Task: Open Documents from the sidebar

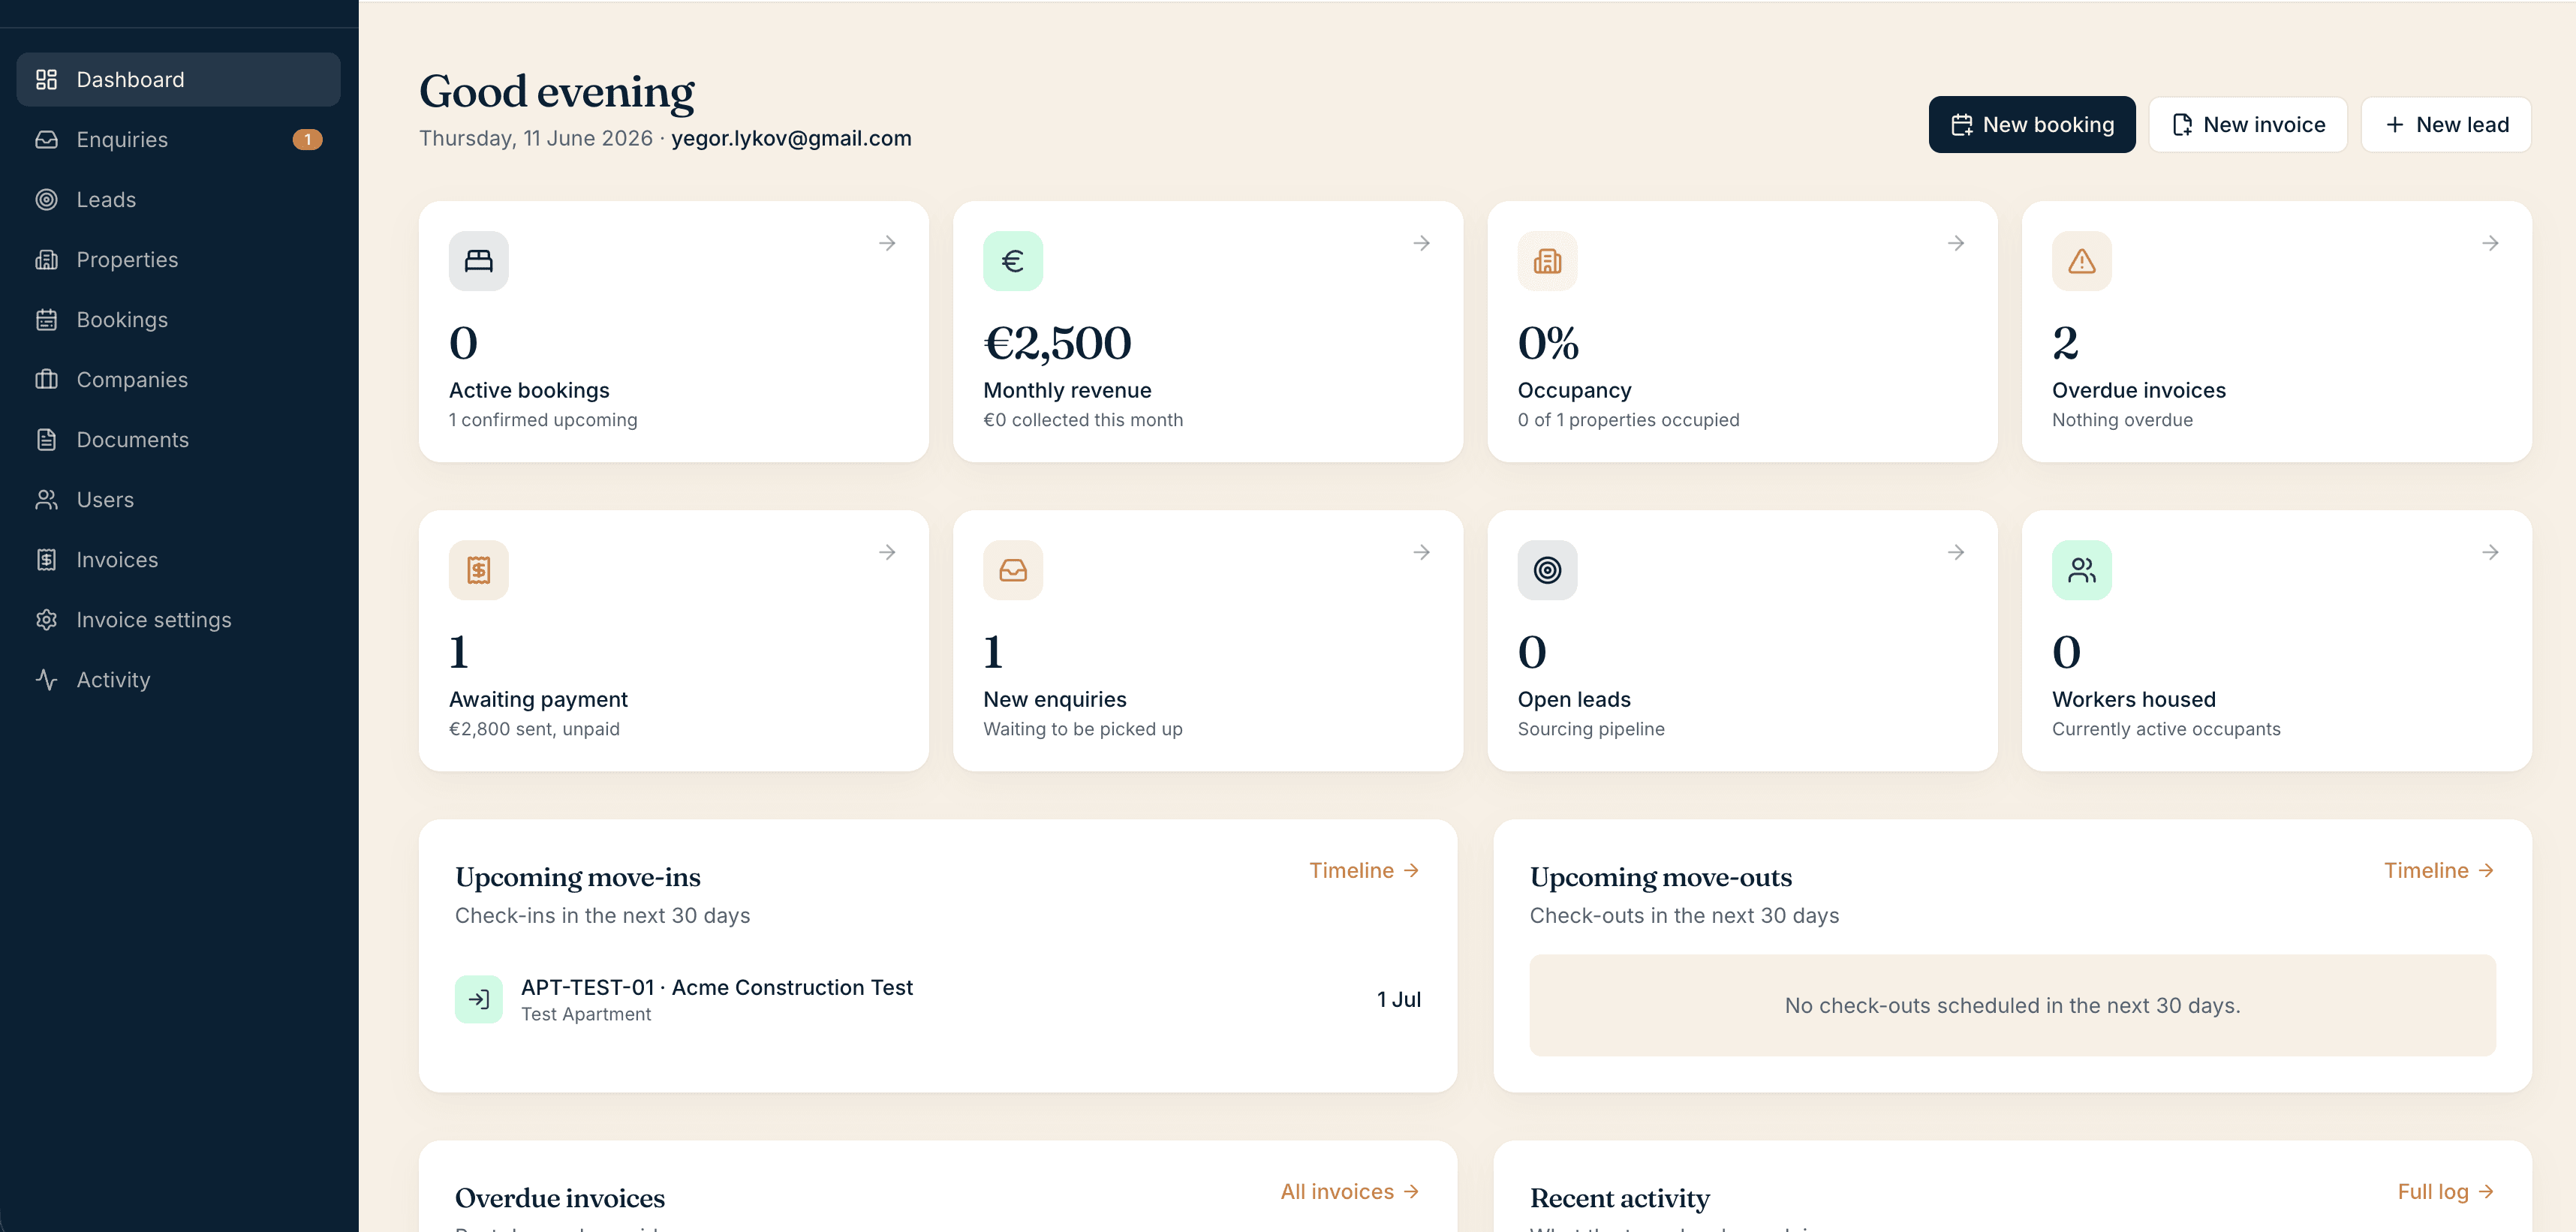Action: point(178,440)
